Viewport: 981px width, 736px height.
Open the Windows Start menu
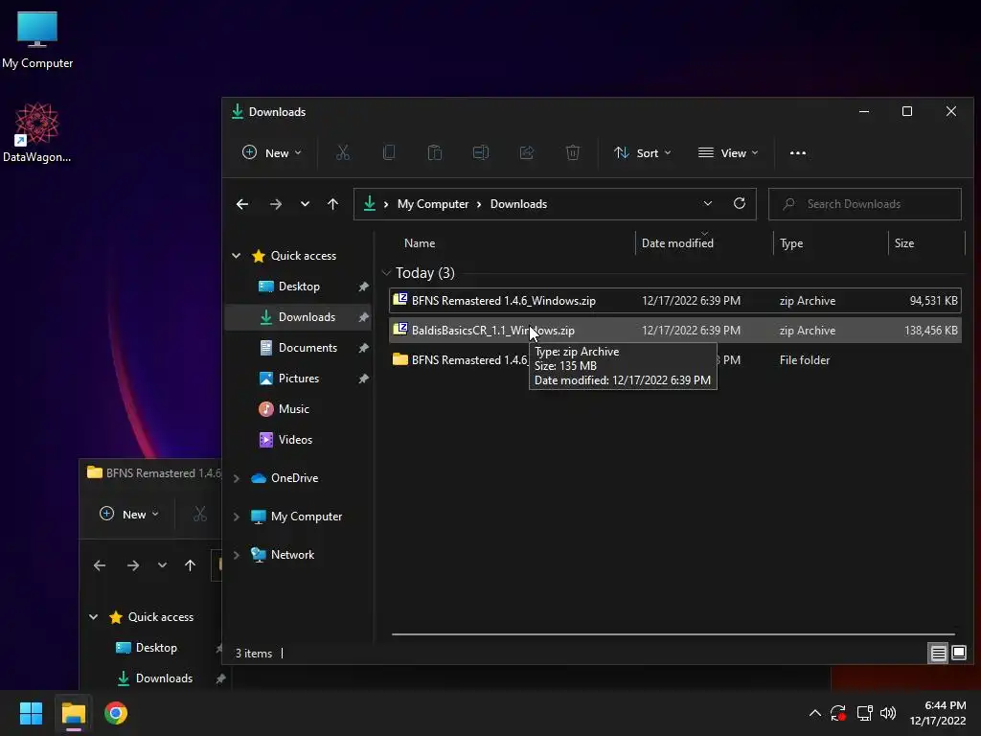click(31, 713)
